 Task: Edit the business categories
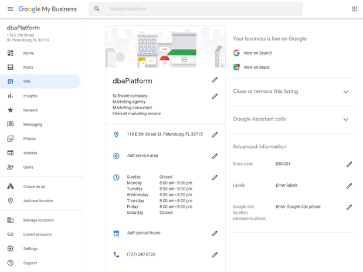(215, 96)
